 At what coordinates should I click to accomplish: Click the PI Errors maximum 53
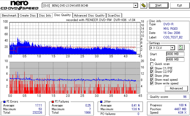click(40, 109)
